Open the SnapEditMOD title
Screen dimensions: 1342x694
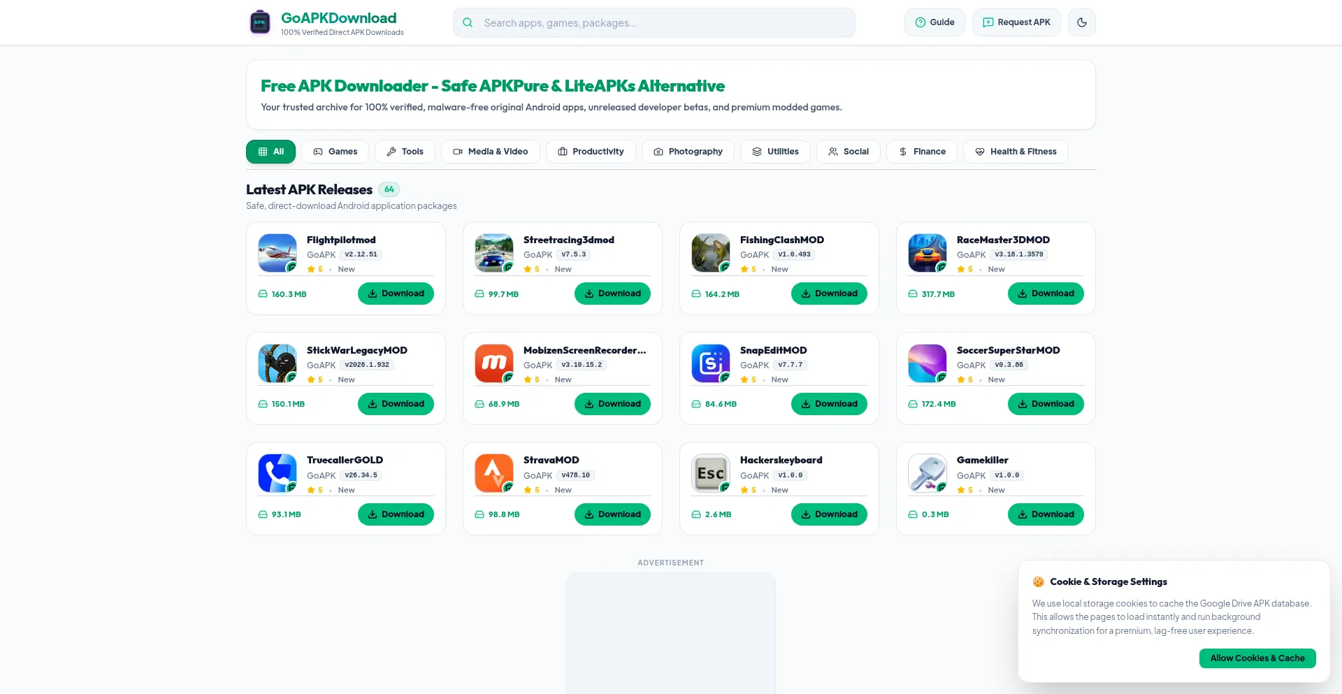[773, 350]
